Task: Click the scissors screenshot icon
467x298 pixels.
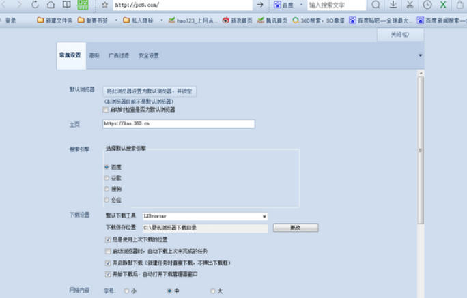Action: coord(410,5)
